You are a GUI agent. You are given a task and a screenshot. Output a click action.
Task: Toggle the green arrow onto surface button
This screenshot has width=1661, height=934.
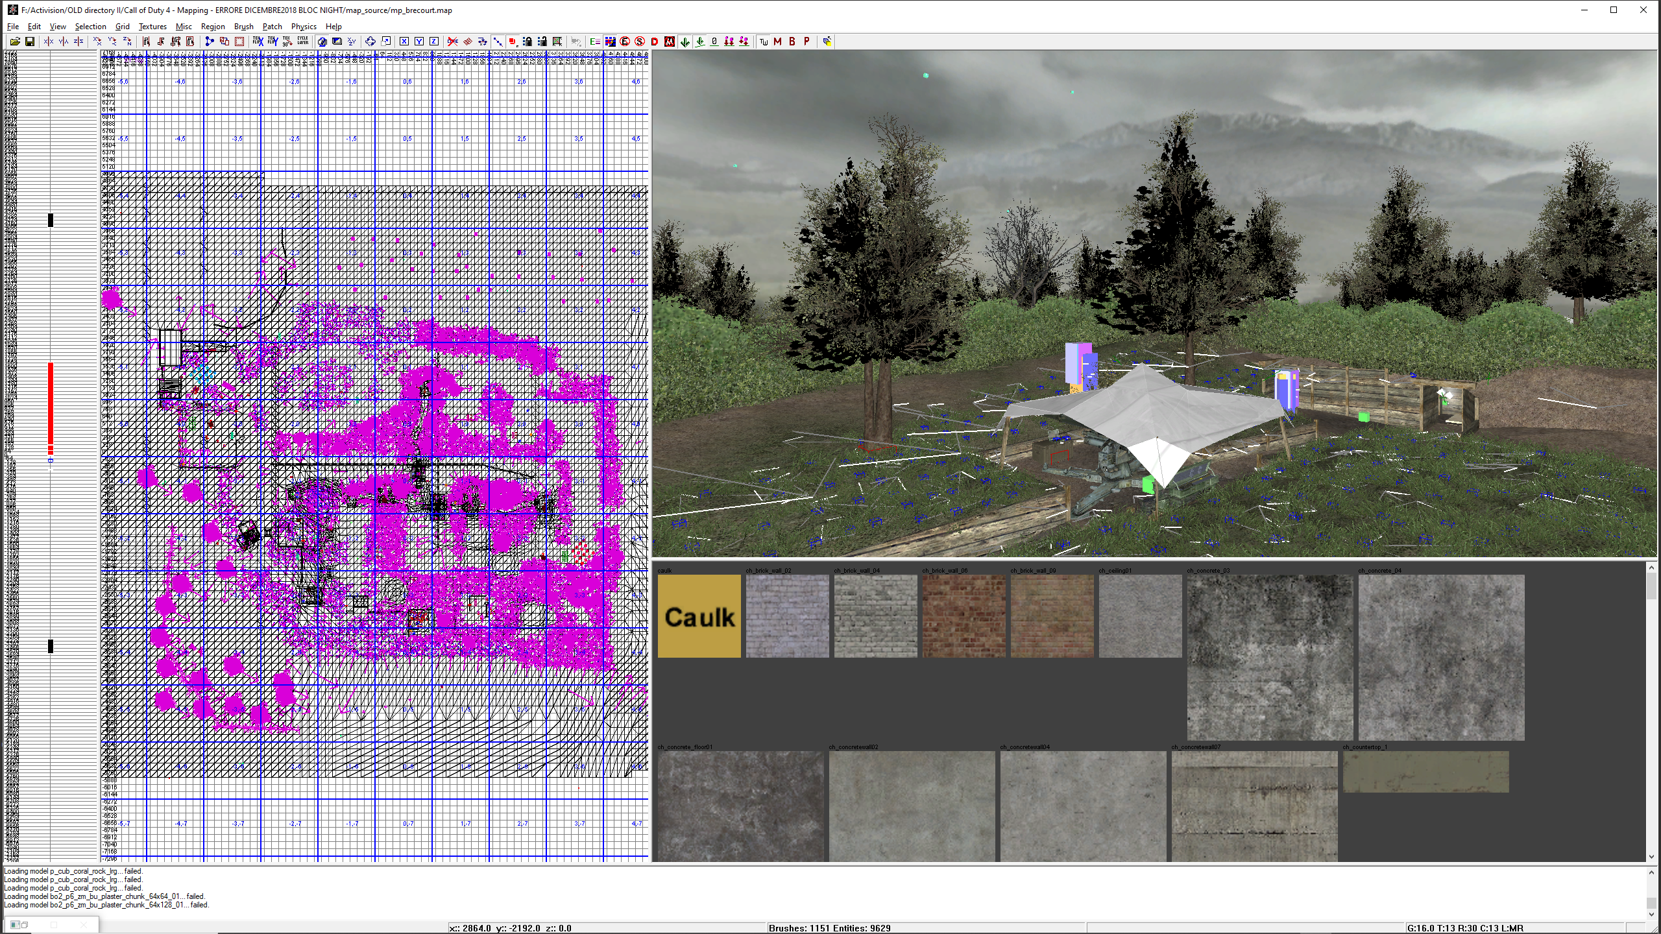[x=699, y=42]
